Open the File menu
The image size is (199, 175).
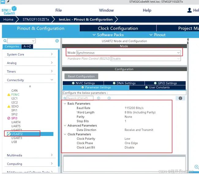click(x=58, y=10)
